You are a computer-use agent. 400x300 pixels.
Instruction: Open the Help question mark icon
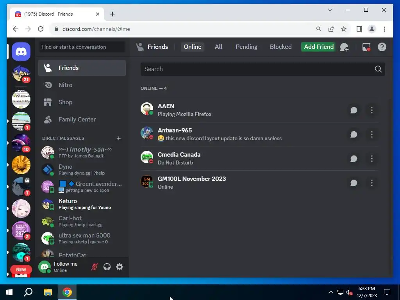382,47
